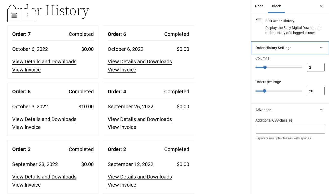Click the Columns slider handle

click(265, 67)
